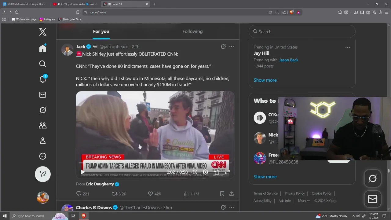391x220 pixels.
Task: Seek on the video progress bar
Action: pos(155,163)
